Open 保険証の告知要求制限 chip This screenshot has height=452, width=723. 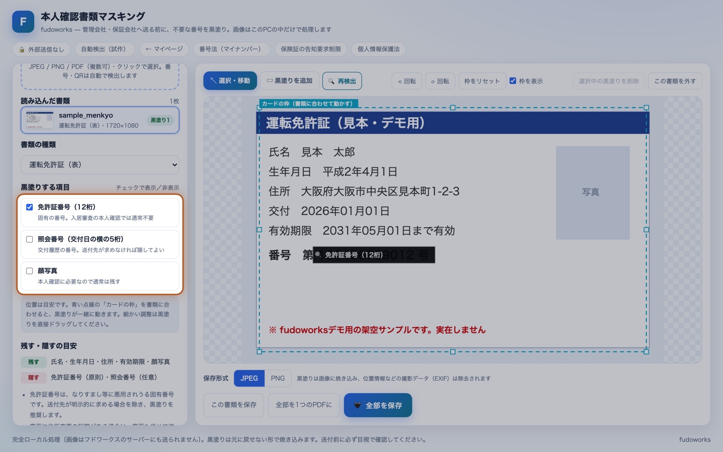click(x=311, y=49)
